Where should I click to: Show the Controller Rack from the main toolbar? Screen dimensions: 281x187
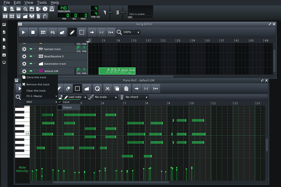(x=45, y=16)
